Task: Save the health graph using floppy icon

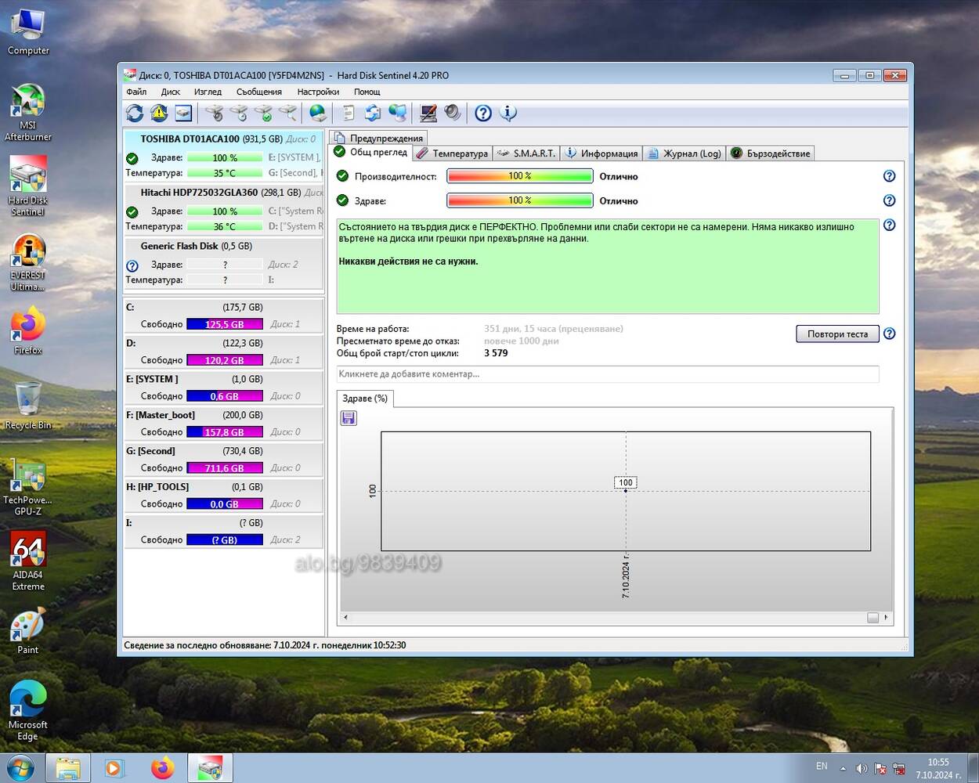Action: pos(349,418)
